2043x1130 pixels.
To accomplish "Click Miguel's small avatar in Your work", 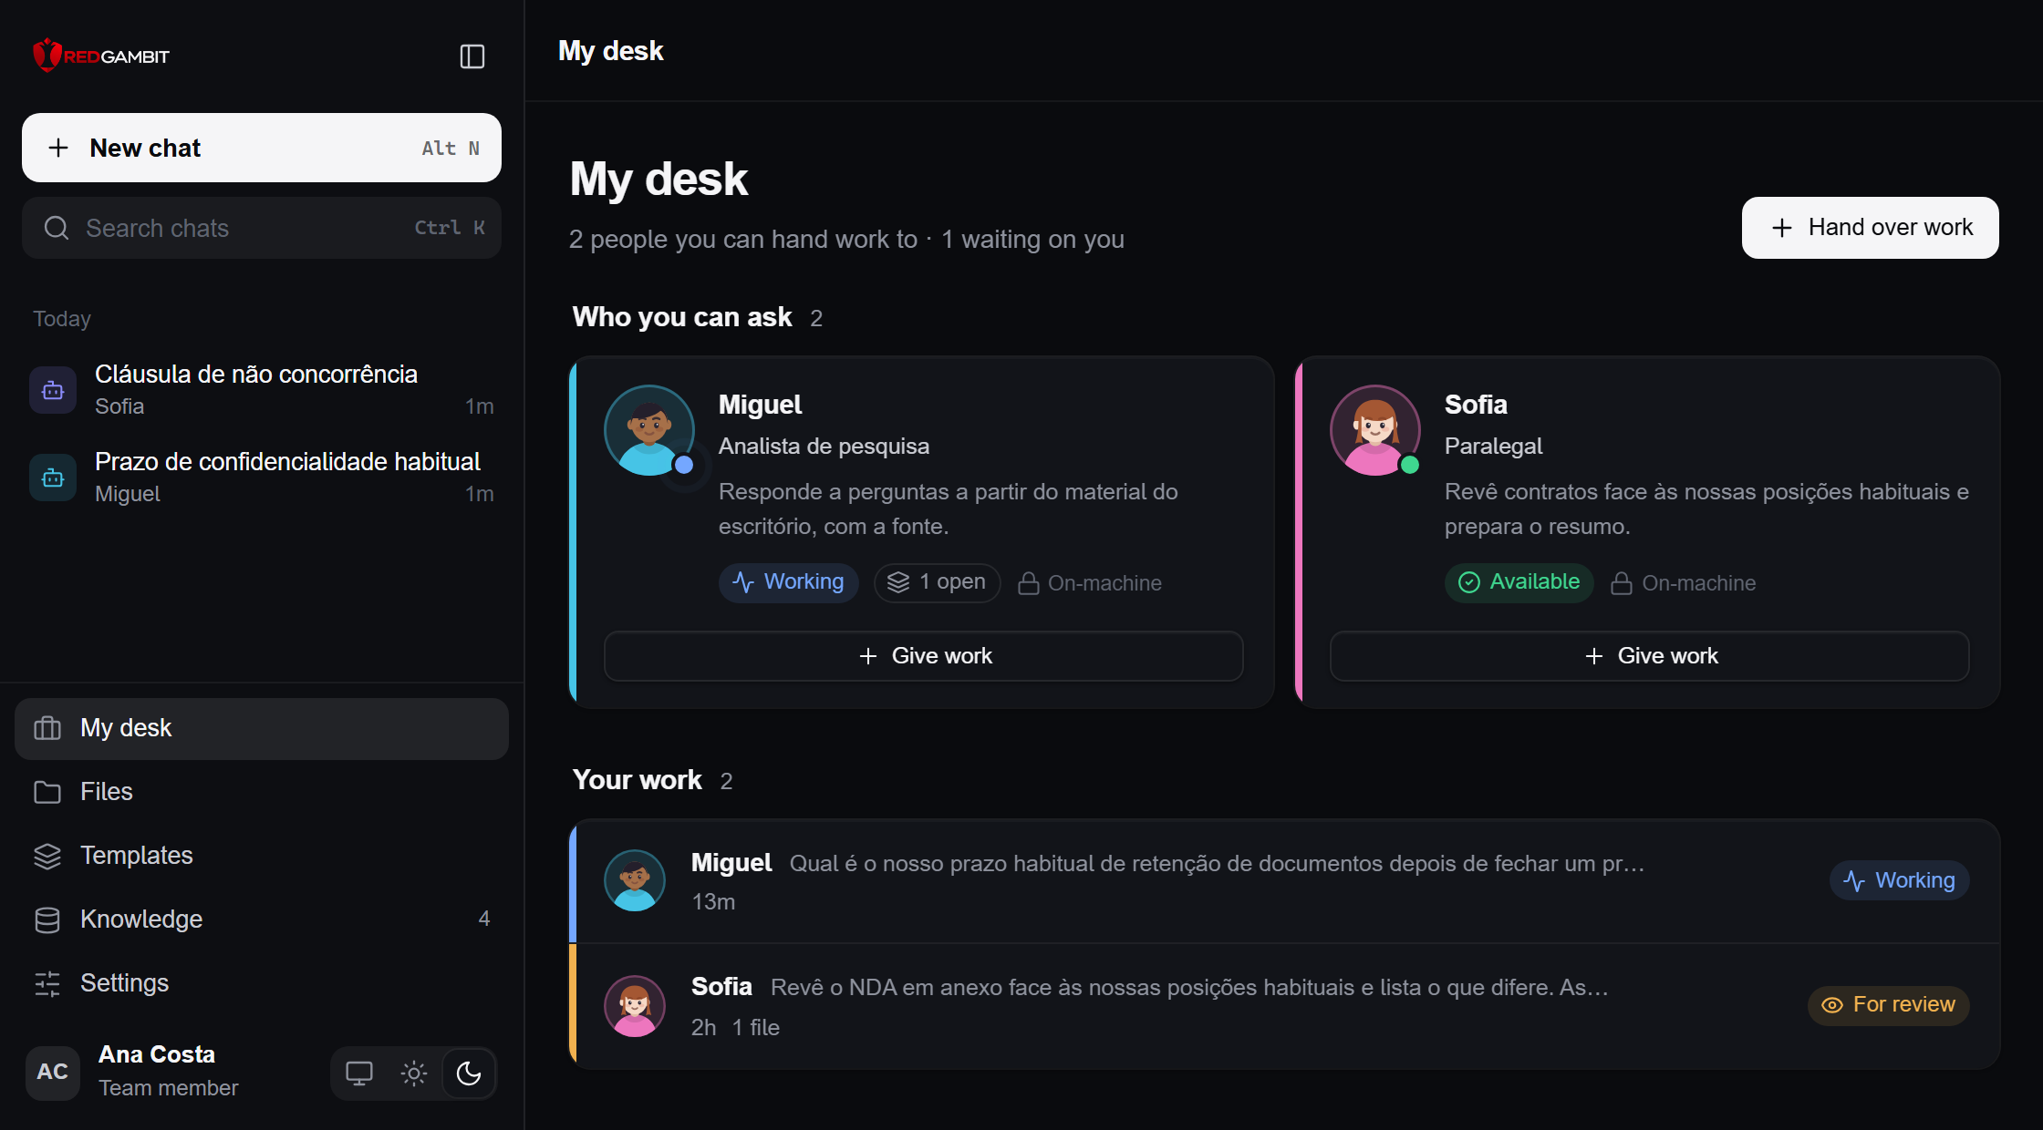I will [635, 880].
